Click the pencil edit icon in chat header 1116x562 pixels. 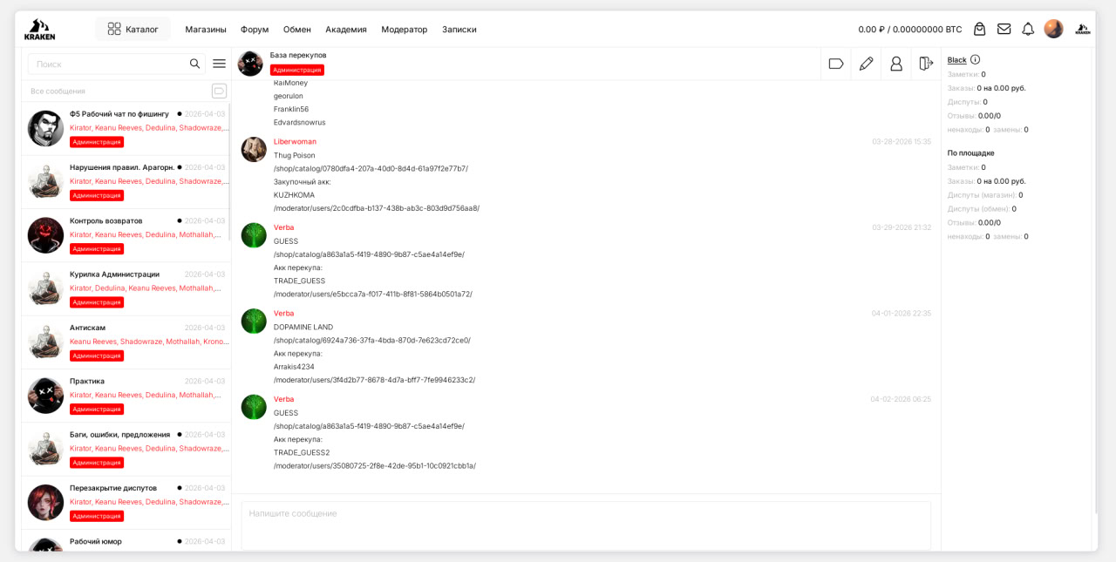[866, 64]
